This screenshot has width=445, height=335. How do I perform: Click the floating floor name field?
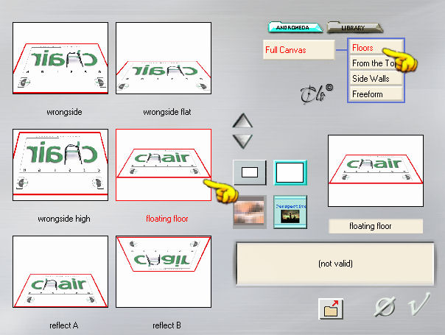(x=376, y=226)
